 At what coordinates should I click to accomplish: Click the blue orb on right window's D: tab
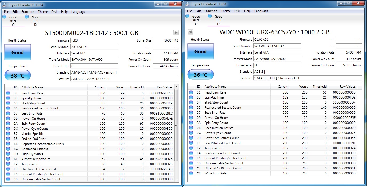210,16
